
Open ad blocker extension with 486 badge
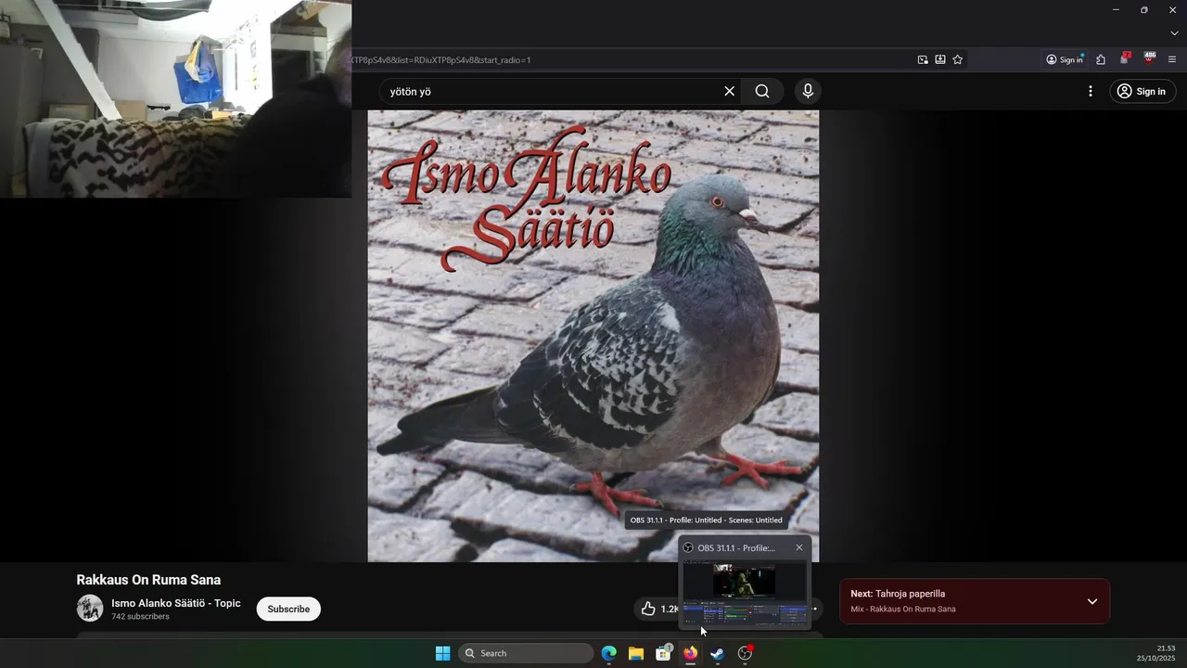coord(1150,58)
